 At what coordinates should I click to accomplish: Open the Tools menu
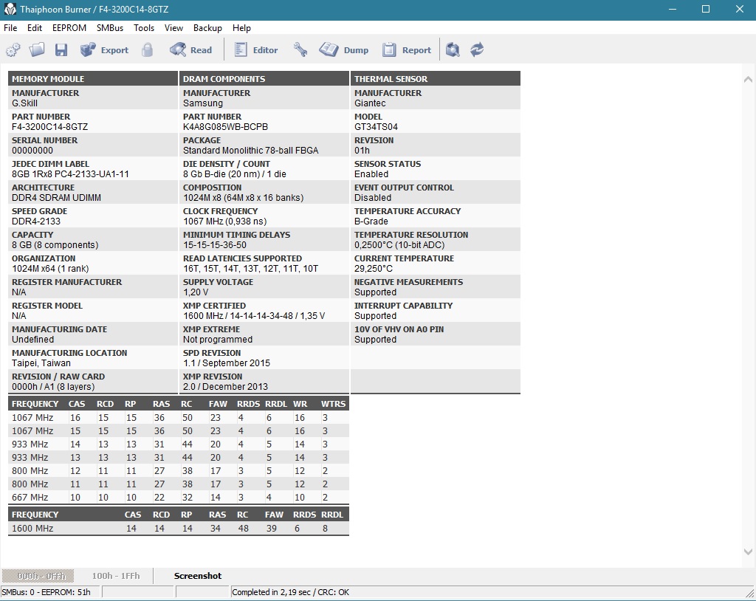point(144,28)
